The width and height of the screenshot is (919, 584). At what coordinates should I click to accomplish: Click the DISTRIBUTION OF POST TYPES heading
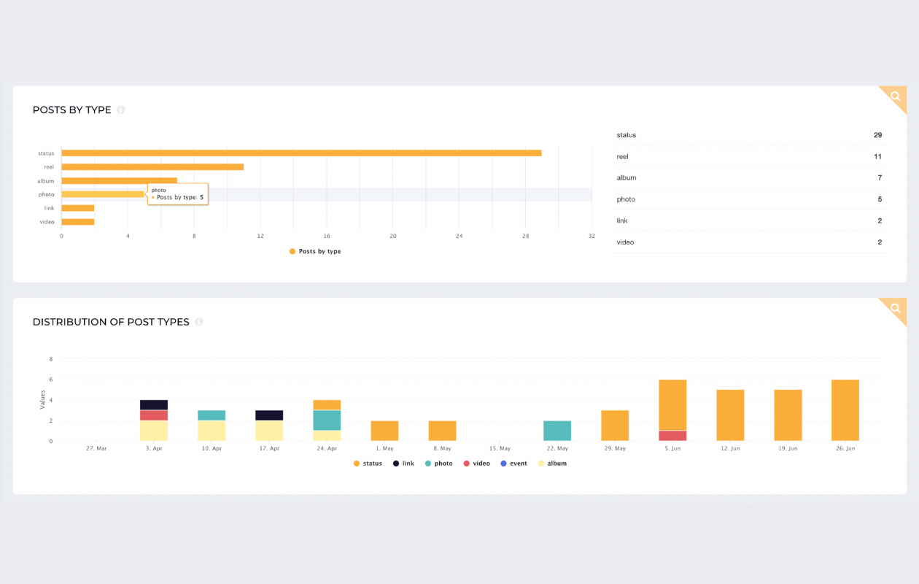coord(111,322)
